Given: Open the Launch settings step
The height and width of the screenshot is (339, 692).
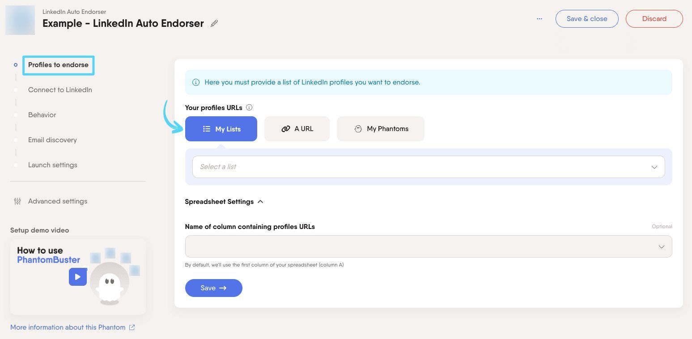Looking at the screenshot, I should pos(53,165).
